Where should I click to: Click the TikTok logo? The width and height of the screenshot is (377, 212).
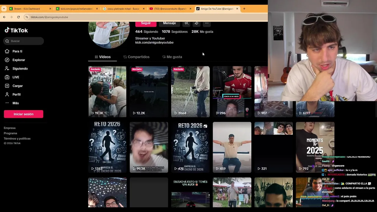16,30
